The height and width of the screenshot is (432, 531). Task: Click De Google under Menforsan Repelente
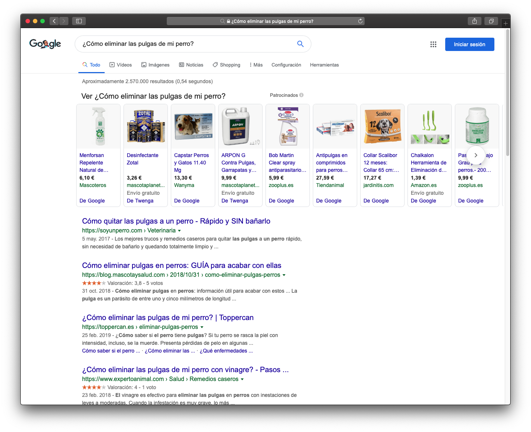tap(92, 201)
